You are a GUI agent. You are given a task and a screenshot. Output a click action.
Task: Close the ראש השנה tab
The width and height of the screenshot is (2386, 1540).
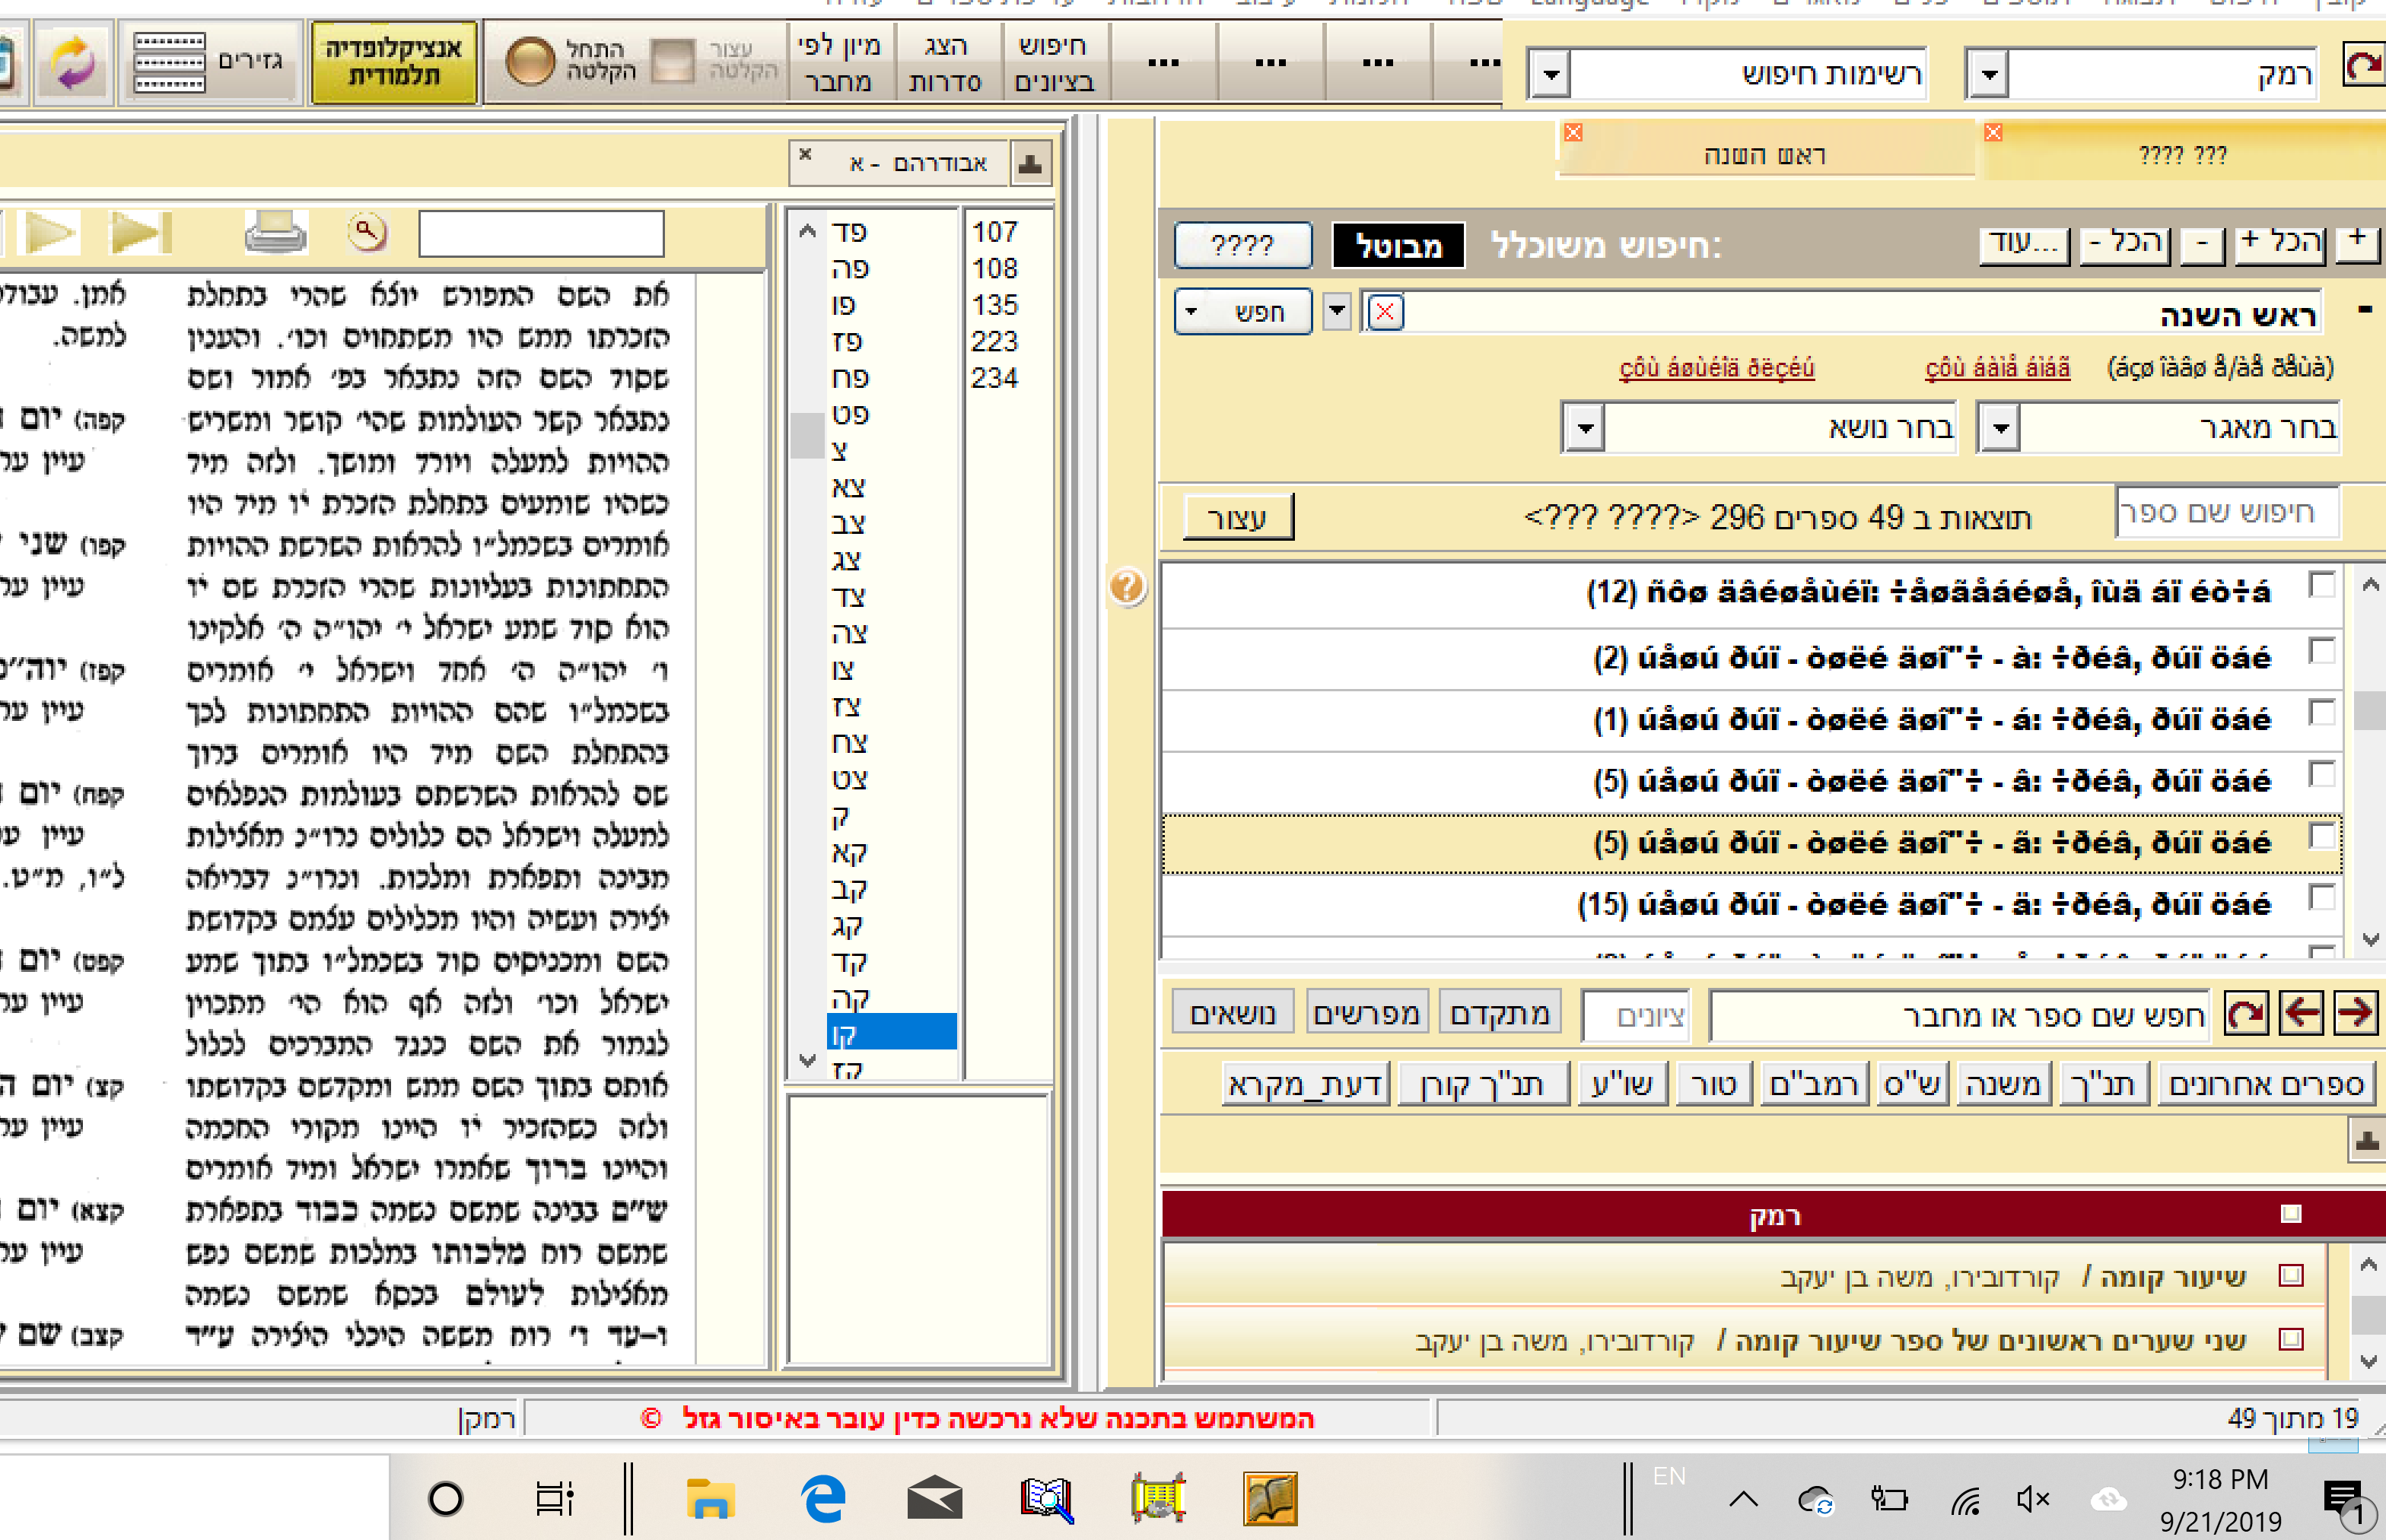pos(1573,132)
